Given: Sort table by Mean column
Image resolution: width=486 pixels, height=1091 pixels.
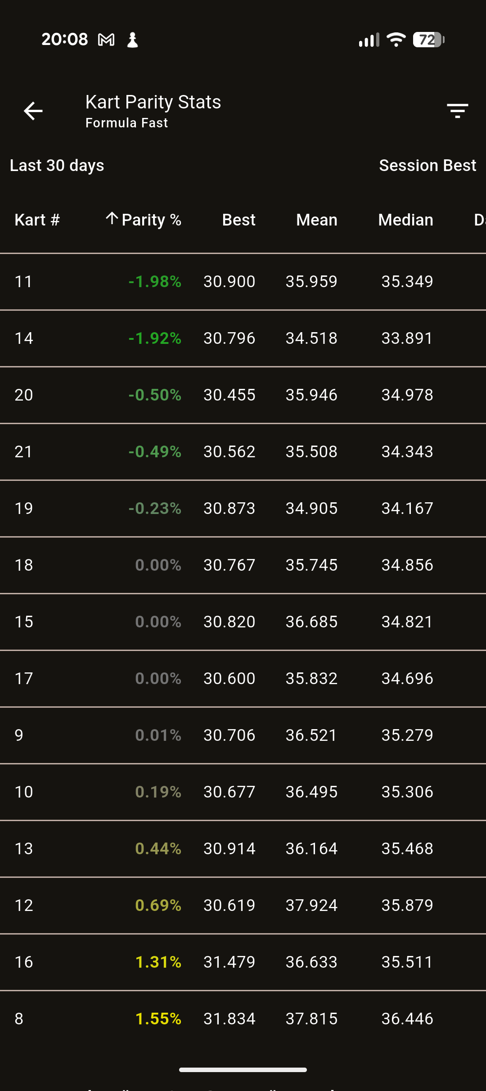Looking at the screenshot, I should pos(316,220).
